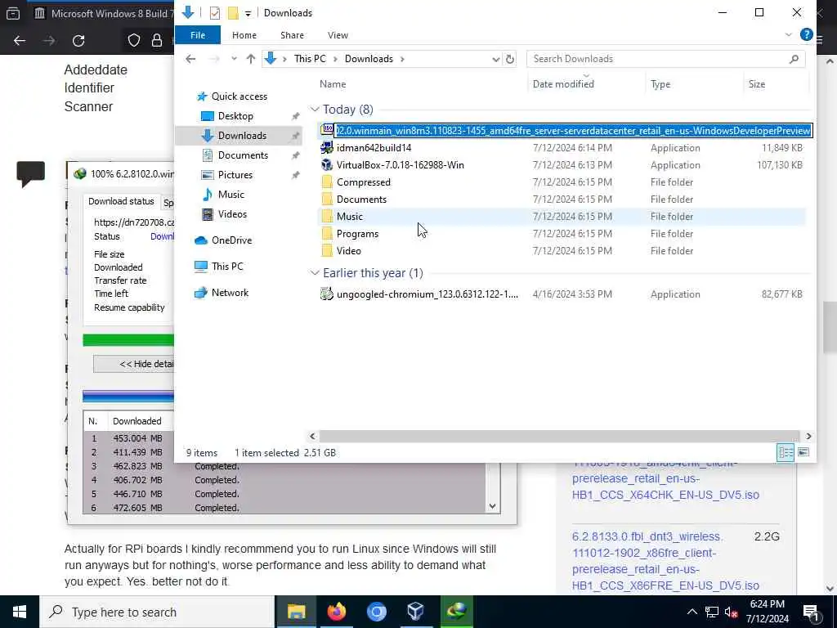Open the File ribbon tab
The height and width of the screenshot is (628, 837).
pos(198,34)
